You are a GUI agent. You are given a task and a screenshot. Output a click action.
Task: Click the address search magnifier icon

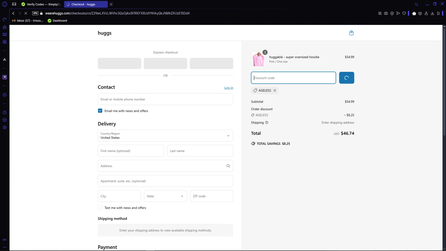pos(228,166)
